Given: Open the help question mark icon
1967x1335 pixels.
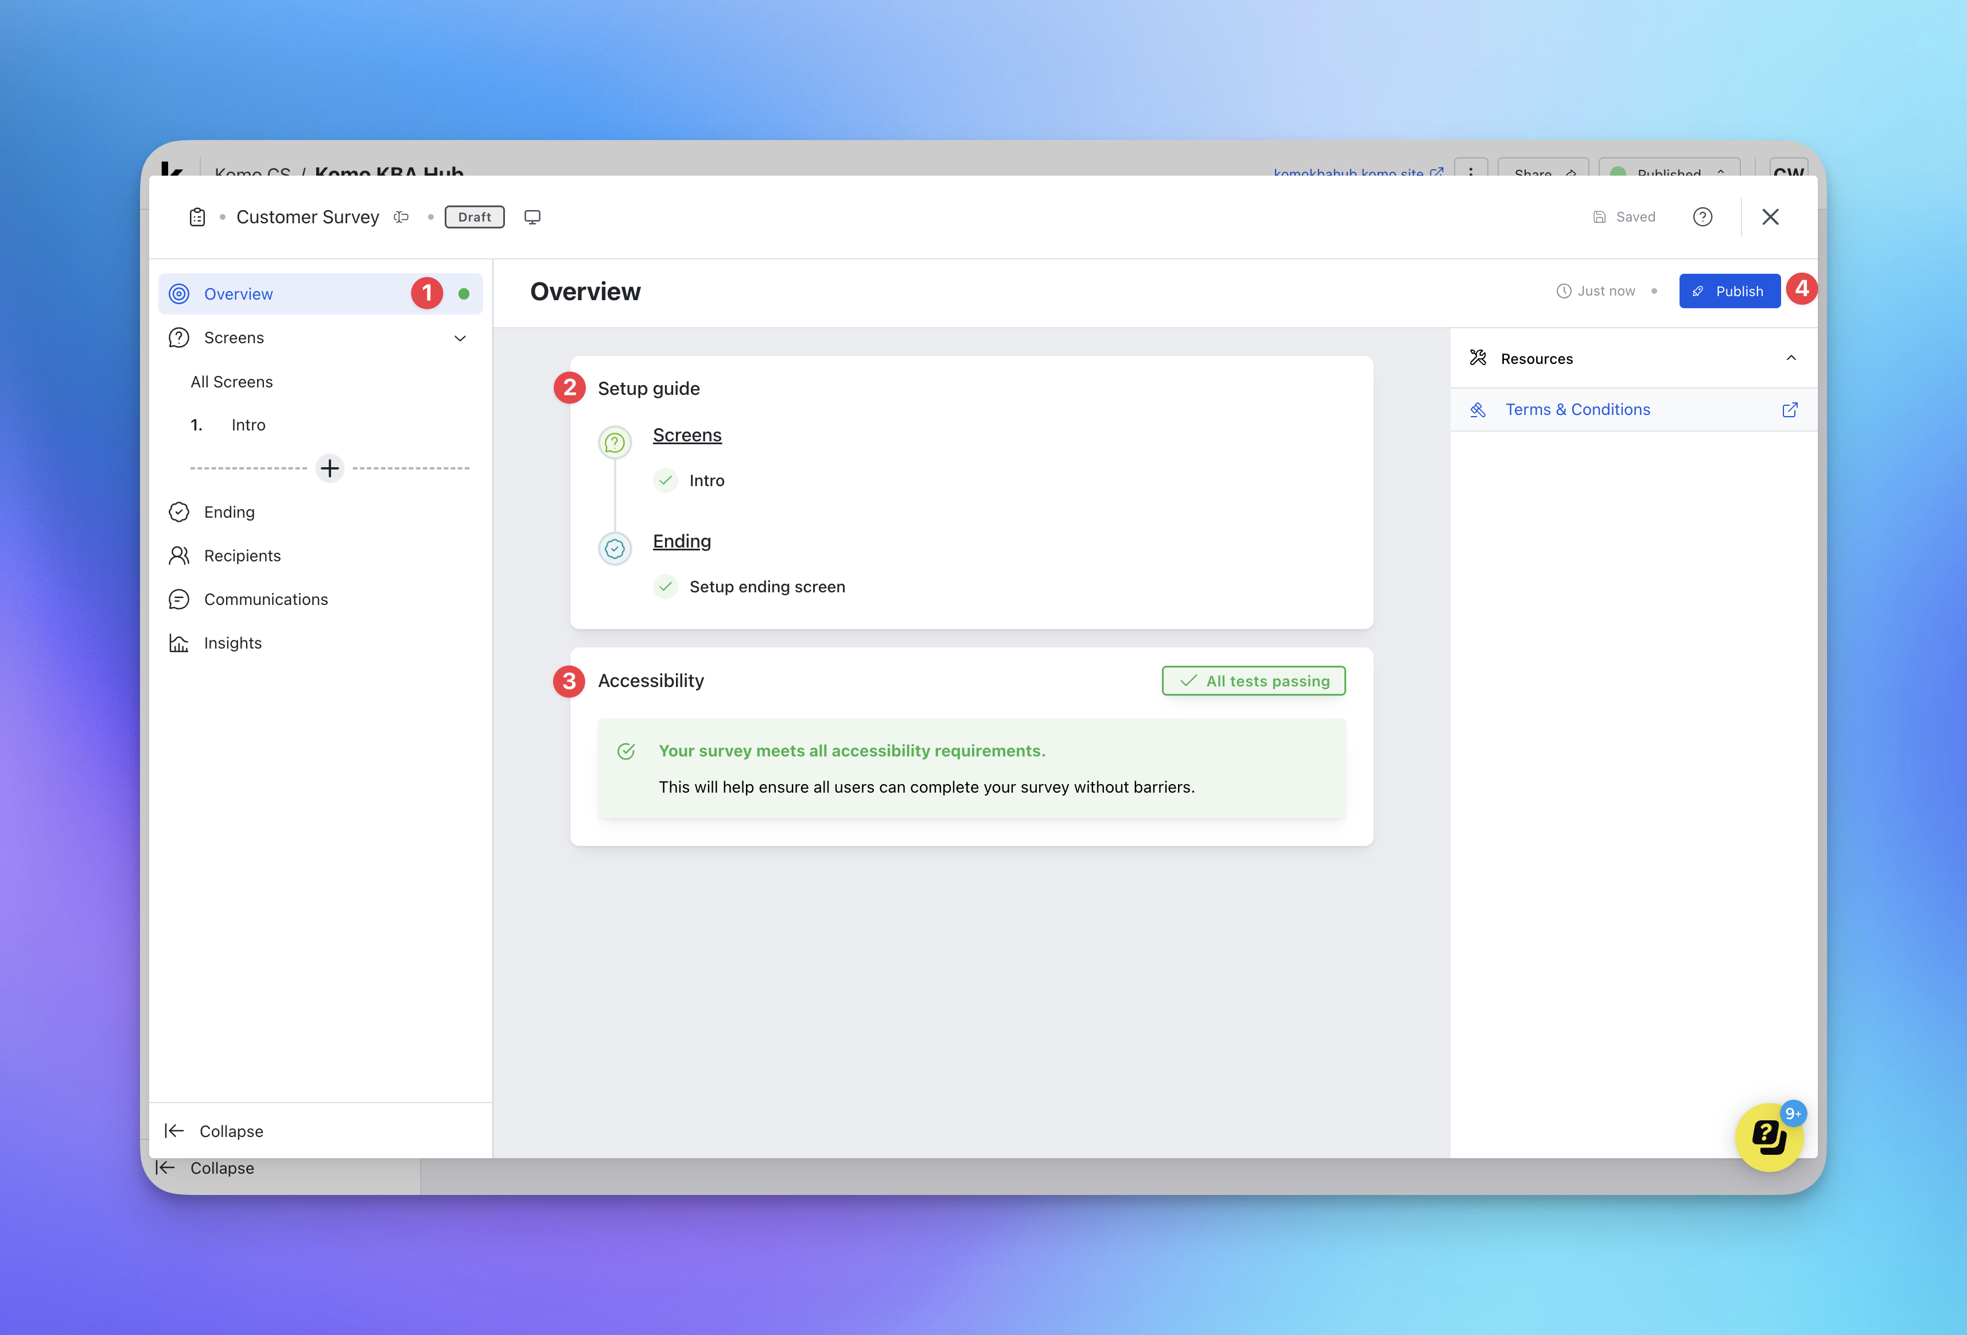Looking at the screenshot, I should tap(1702, 217).
